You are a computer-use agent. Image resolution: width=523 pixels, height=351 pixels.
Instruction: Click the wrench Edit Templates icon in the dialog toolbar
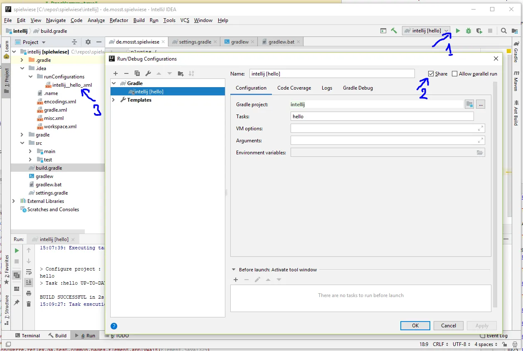148,73
